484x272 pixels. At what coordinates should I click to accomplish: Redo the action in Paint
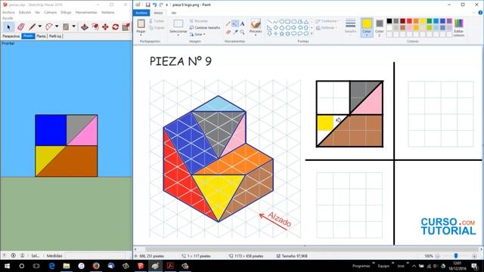tap(161, 5)
